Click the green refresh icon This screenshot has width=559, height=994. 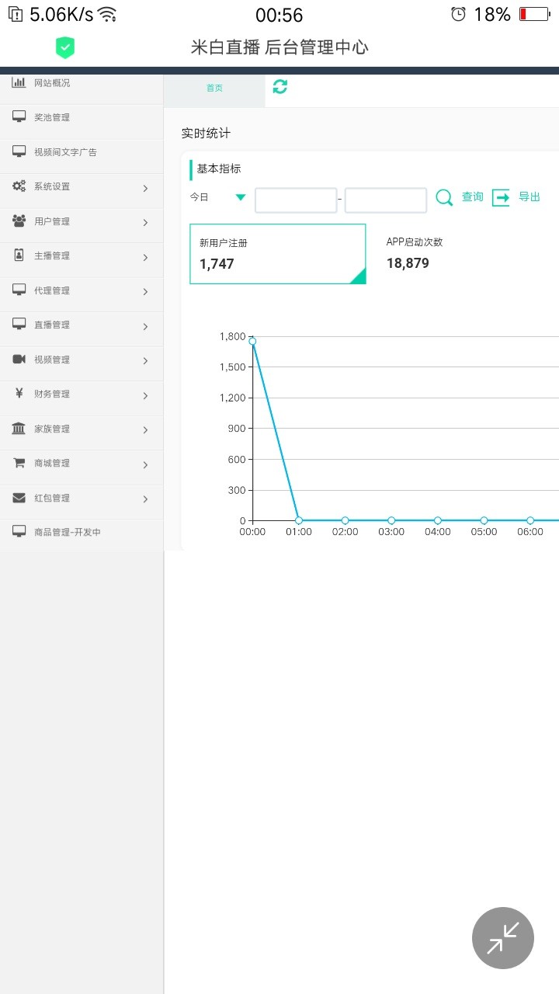click(x=280, y=87)
